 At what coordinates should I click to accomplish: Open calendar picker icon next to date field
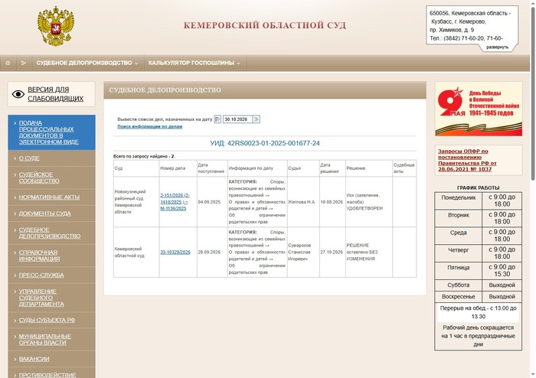pos(217,119)
